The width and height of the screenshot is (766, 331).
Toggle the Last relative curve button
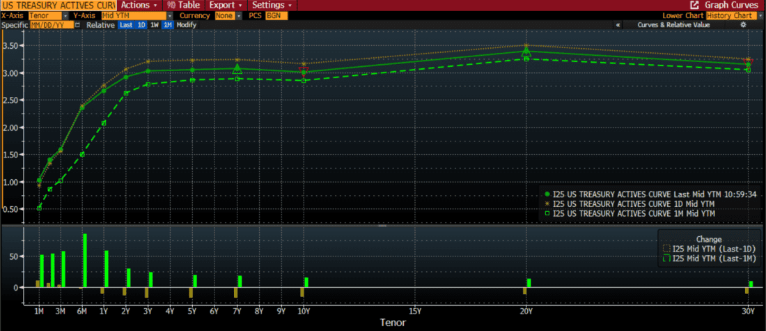pos(127,25)
